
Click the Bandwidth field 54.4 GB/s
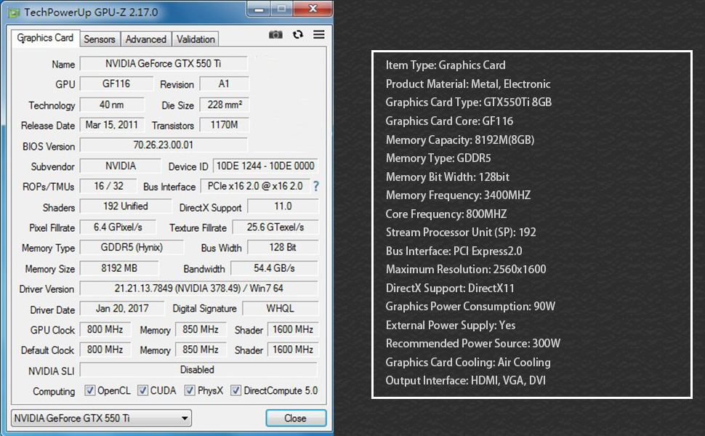coord(274,268)
